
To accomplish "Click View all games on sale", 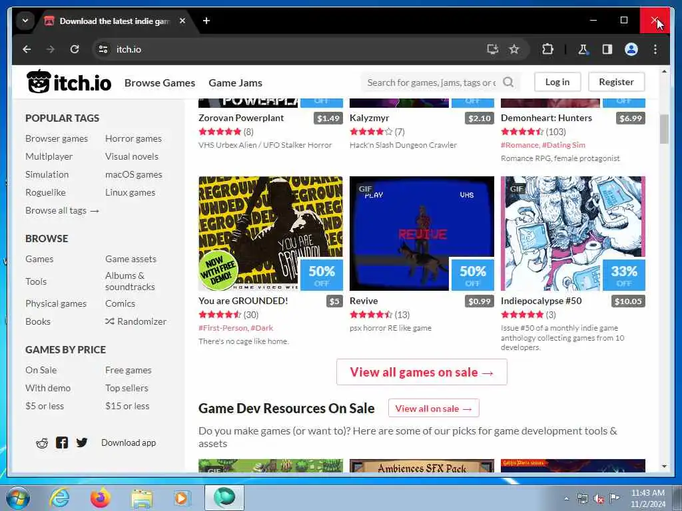I will 422,373.
